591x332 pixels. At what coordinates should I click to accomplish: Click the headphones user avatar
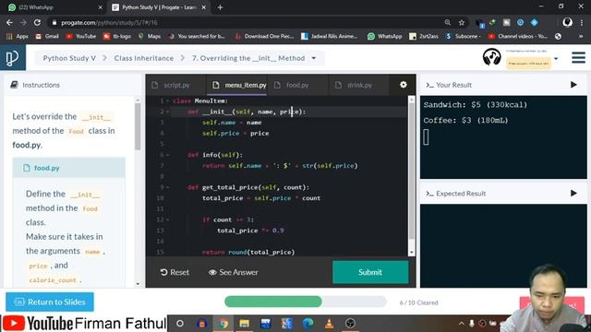pos(492,57)
